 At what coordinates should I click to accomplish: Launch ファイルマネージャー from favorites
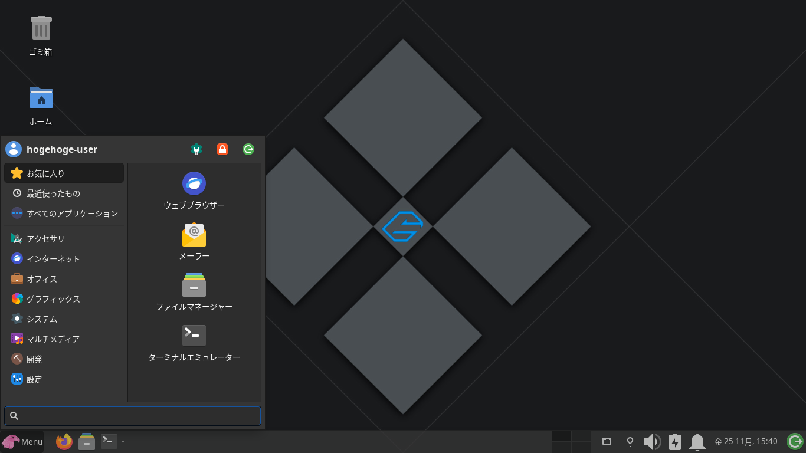pos(194,293)
